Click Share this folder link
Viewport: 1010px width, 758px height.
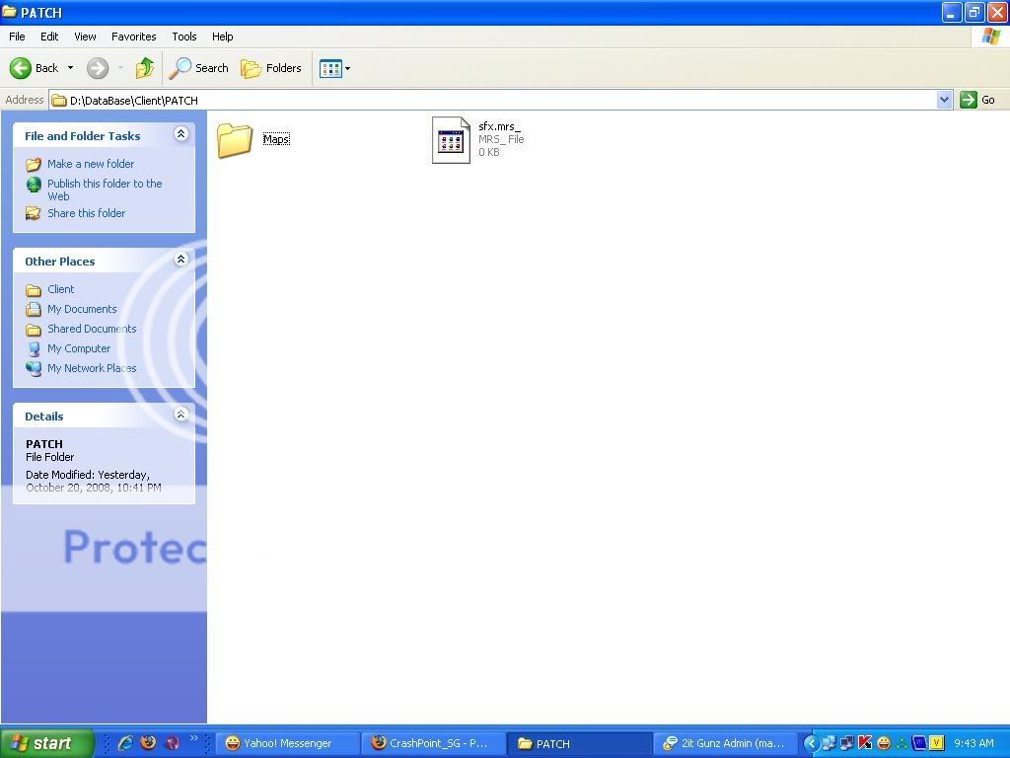[x=87, y=213]
